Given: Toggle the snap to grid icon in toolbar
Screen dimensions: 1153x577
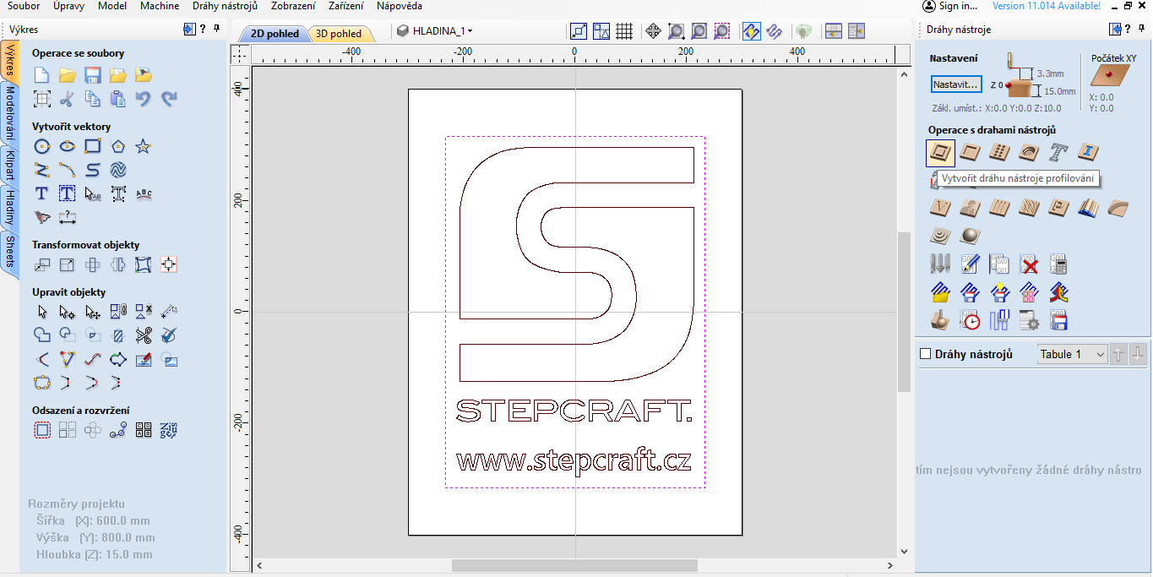Looking at the screenshot, I should [624, 31].
